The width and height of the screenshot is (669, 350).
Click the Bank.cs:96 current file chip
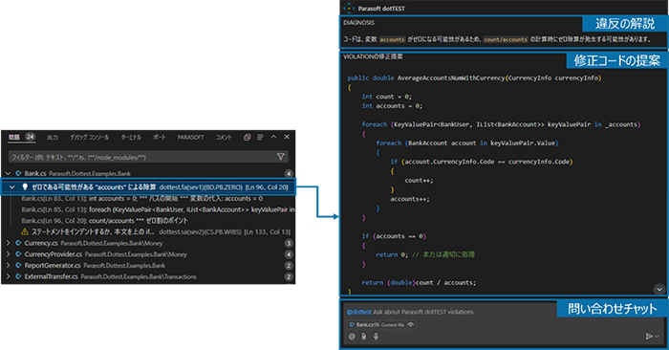(x=381, y=325)
